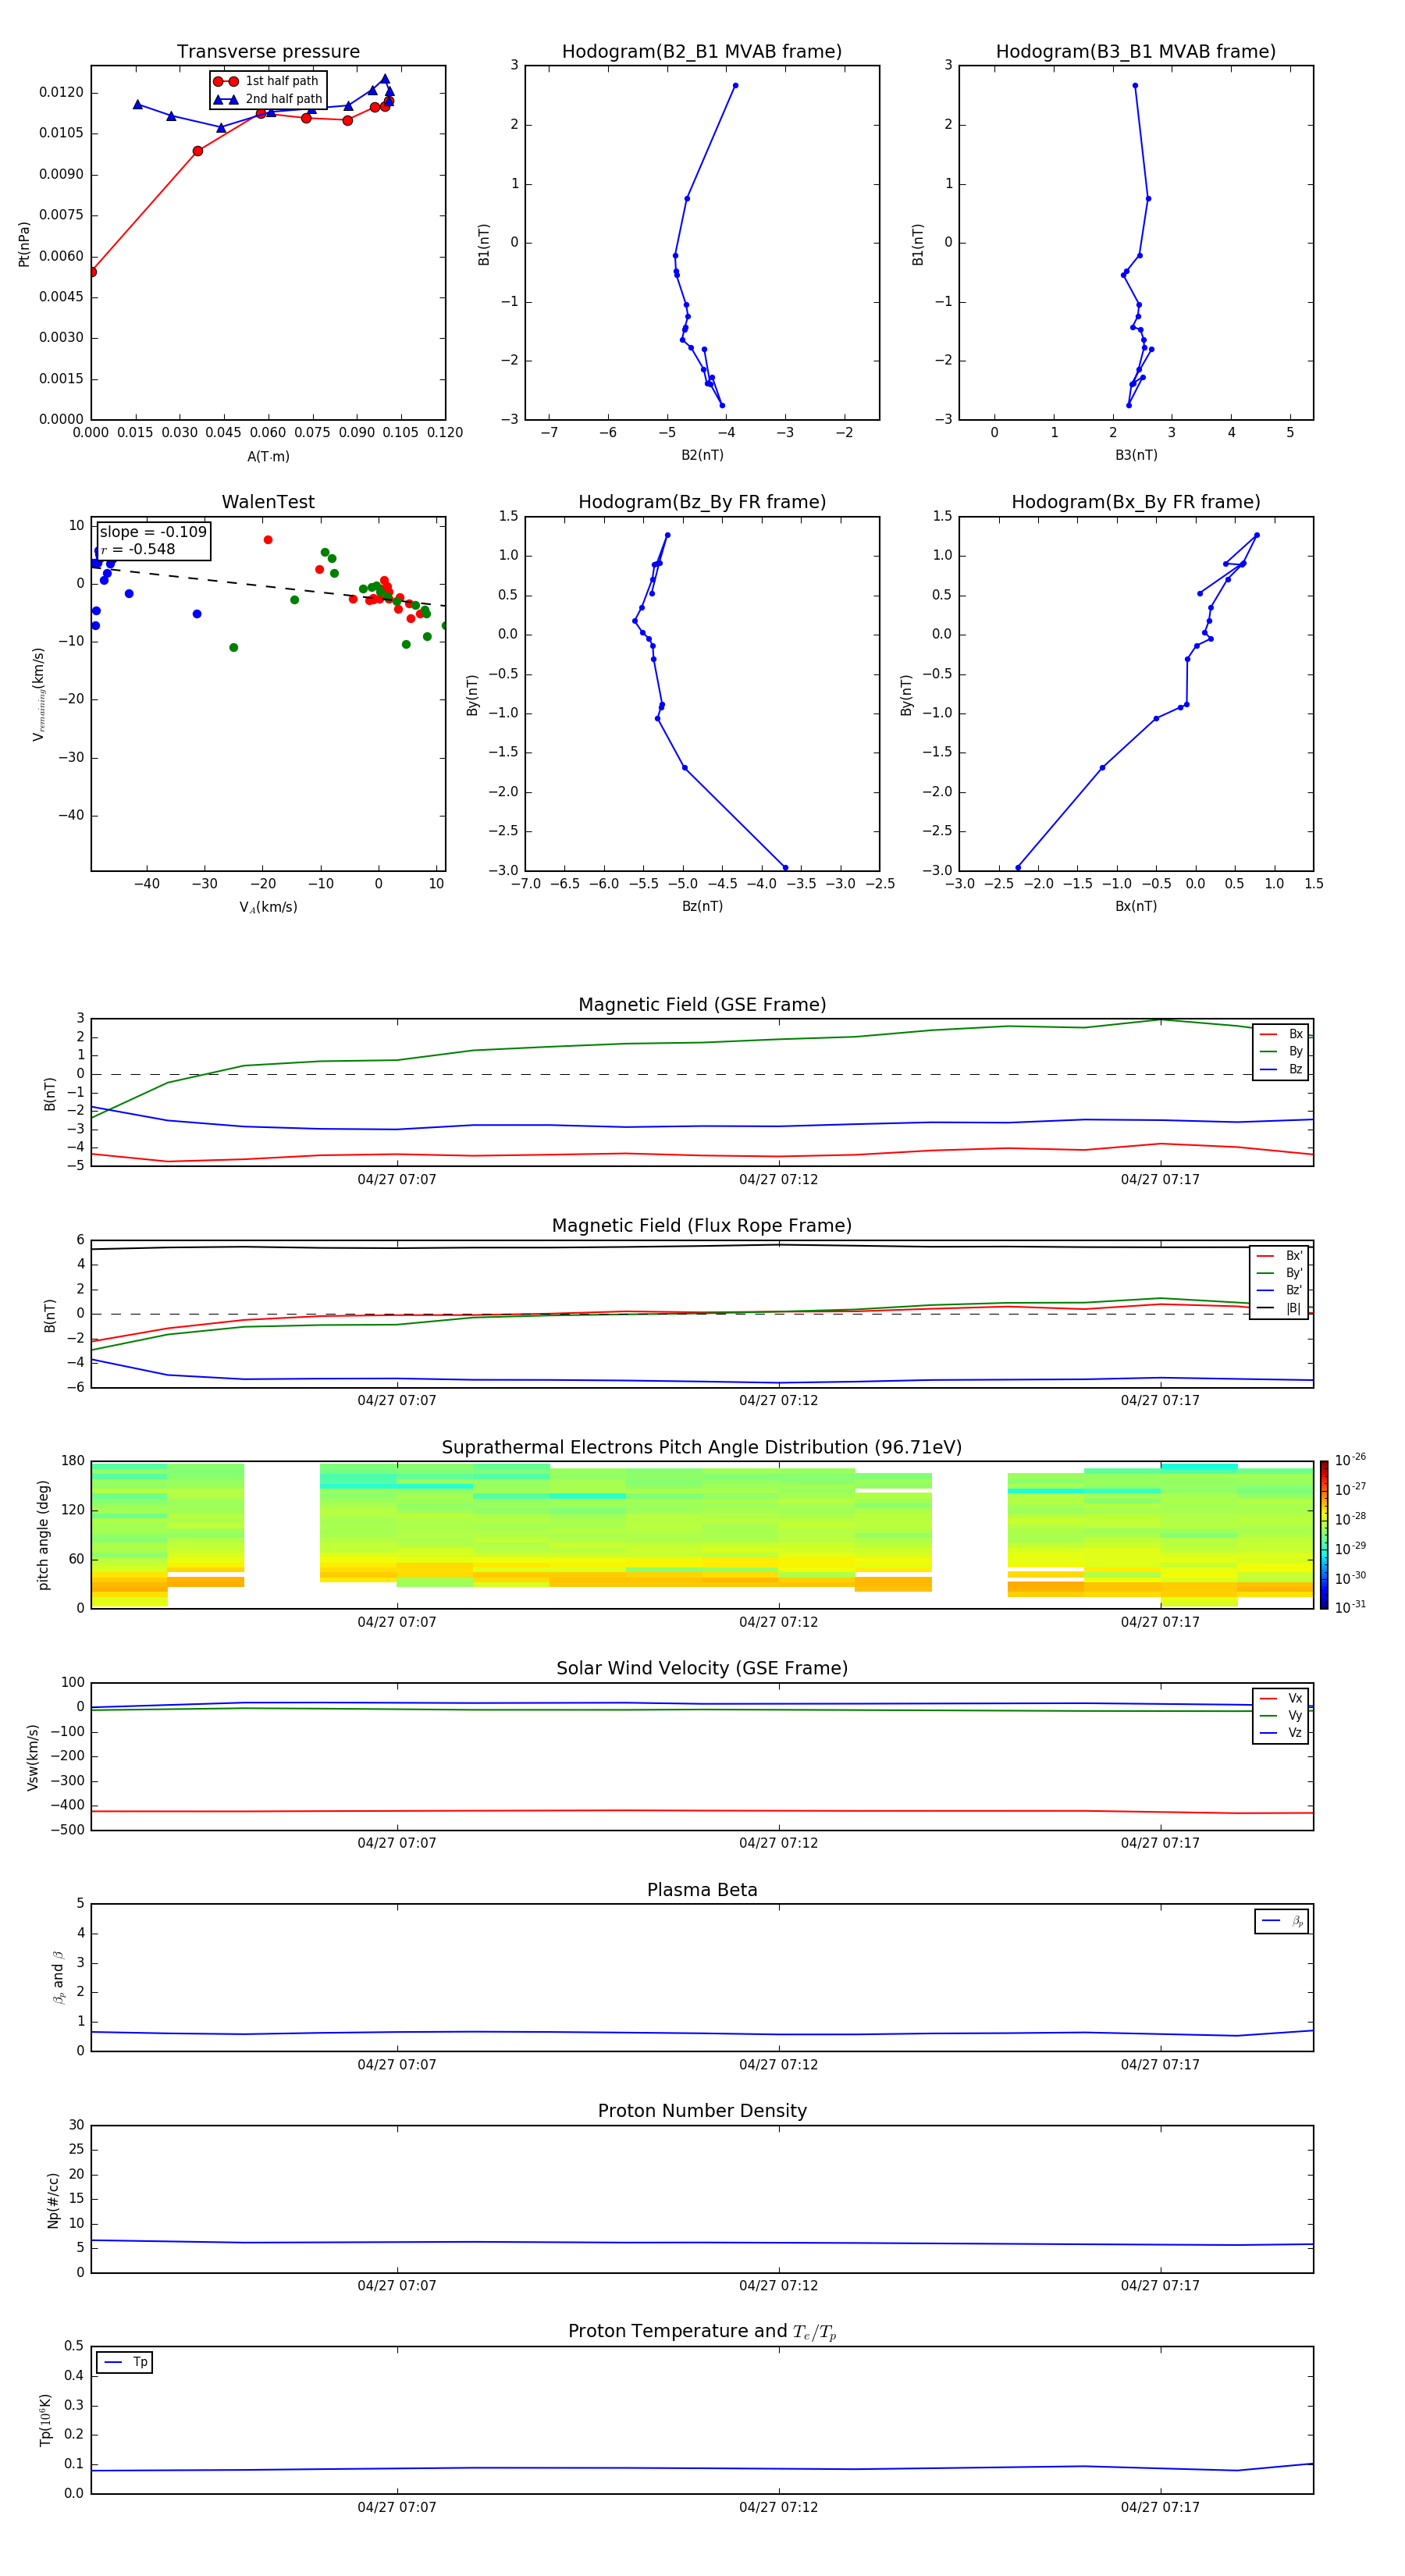
Task: Click the 'WalenTest' plot title
Action: (268, 502)
